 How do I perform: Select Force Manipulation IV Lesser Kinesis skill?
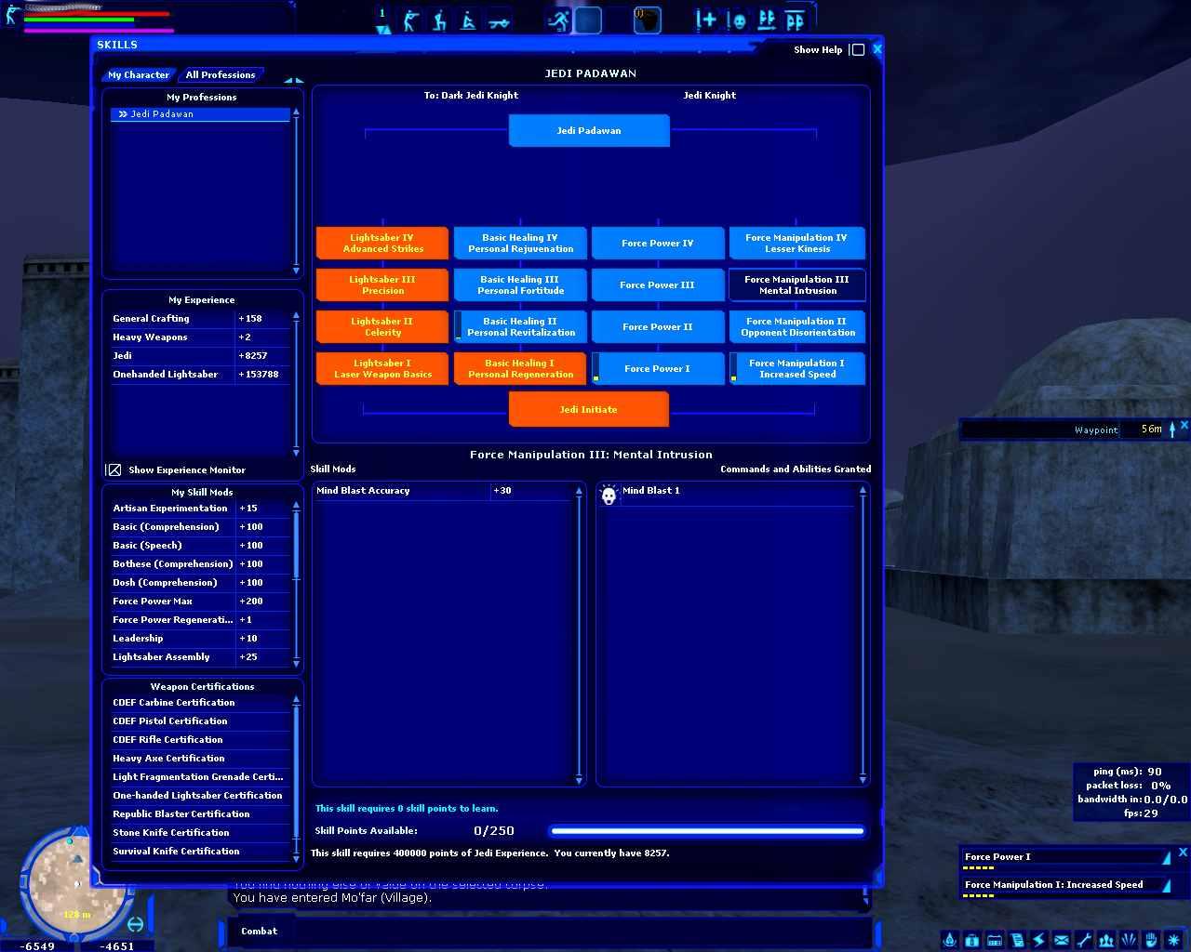[797, 244]
